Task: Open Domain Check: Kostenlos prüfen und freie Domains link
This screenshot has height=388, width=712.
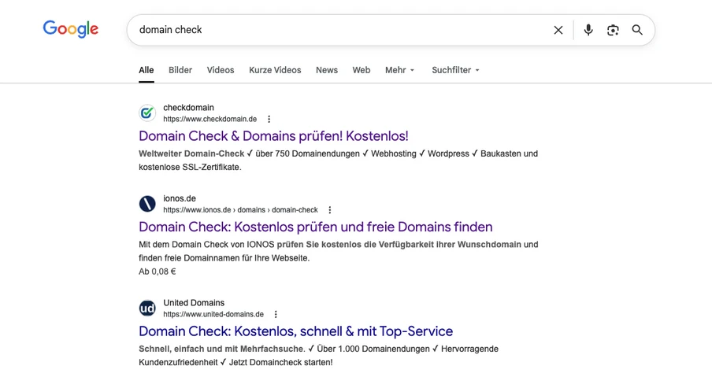Action: pos(316,227)
